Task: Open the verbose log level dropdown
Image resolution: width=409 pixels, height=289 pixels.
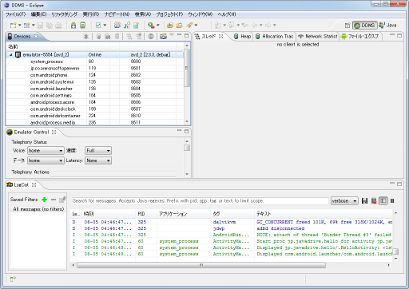Action: point(344,201)
